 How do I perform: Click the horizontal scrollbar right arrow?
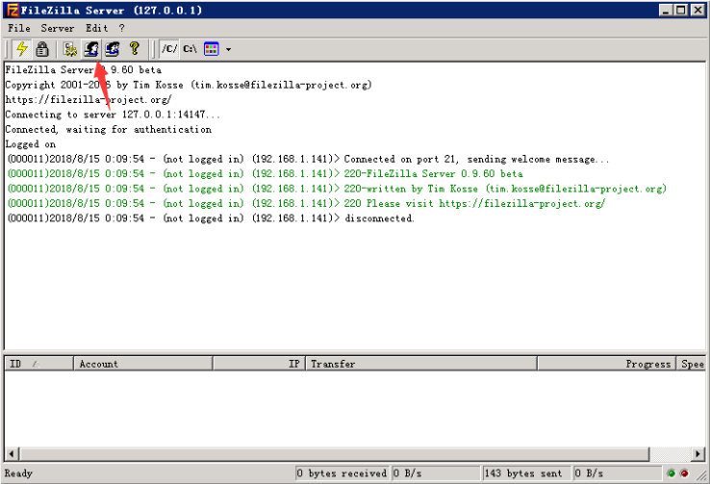[x=698, y=453]
